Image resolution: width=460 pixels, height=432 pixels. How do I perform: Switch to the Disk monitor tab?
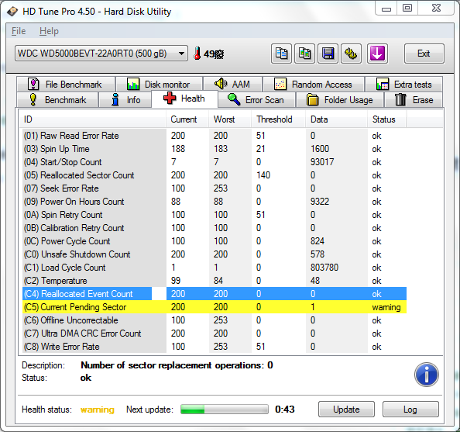pos(160,85)
